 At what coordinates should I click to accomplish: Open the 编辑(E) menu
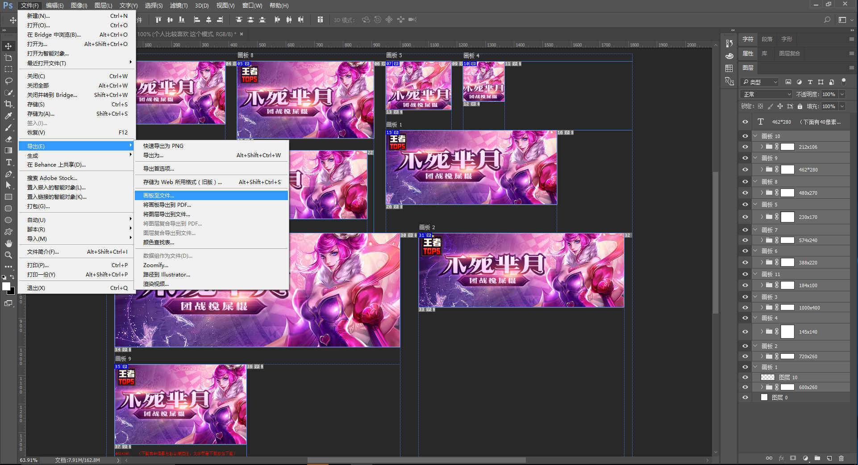(54, 5)
